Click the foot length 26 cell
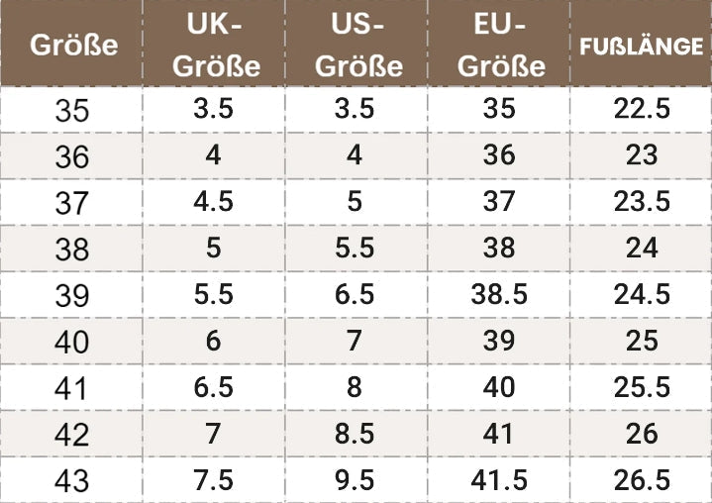This screenshot has width=712, height=503. [x=642, y=433]
